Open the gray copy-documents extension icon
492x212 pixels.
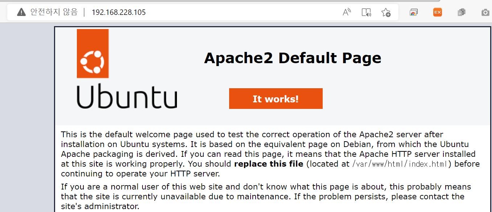[x=462, y=13]
